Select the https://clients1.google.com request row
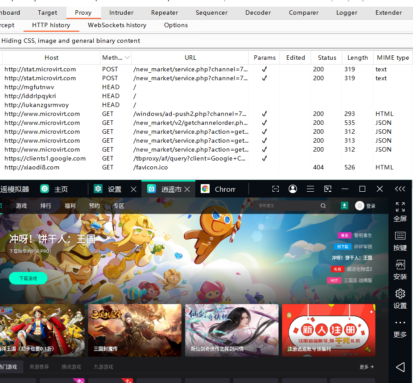The width and height of the screenshot is (413, 383). tap(206, 158)
